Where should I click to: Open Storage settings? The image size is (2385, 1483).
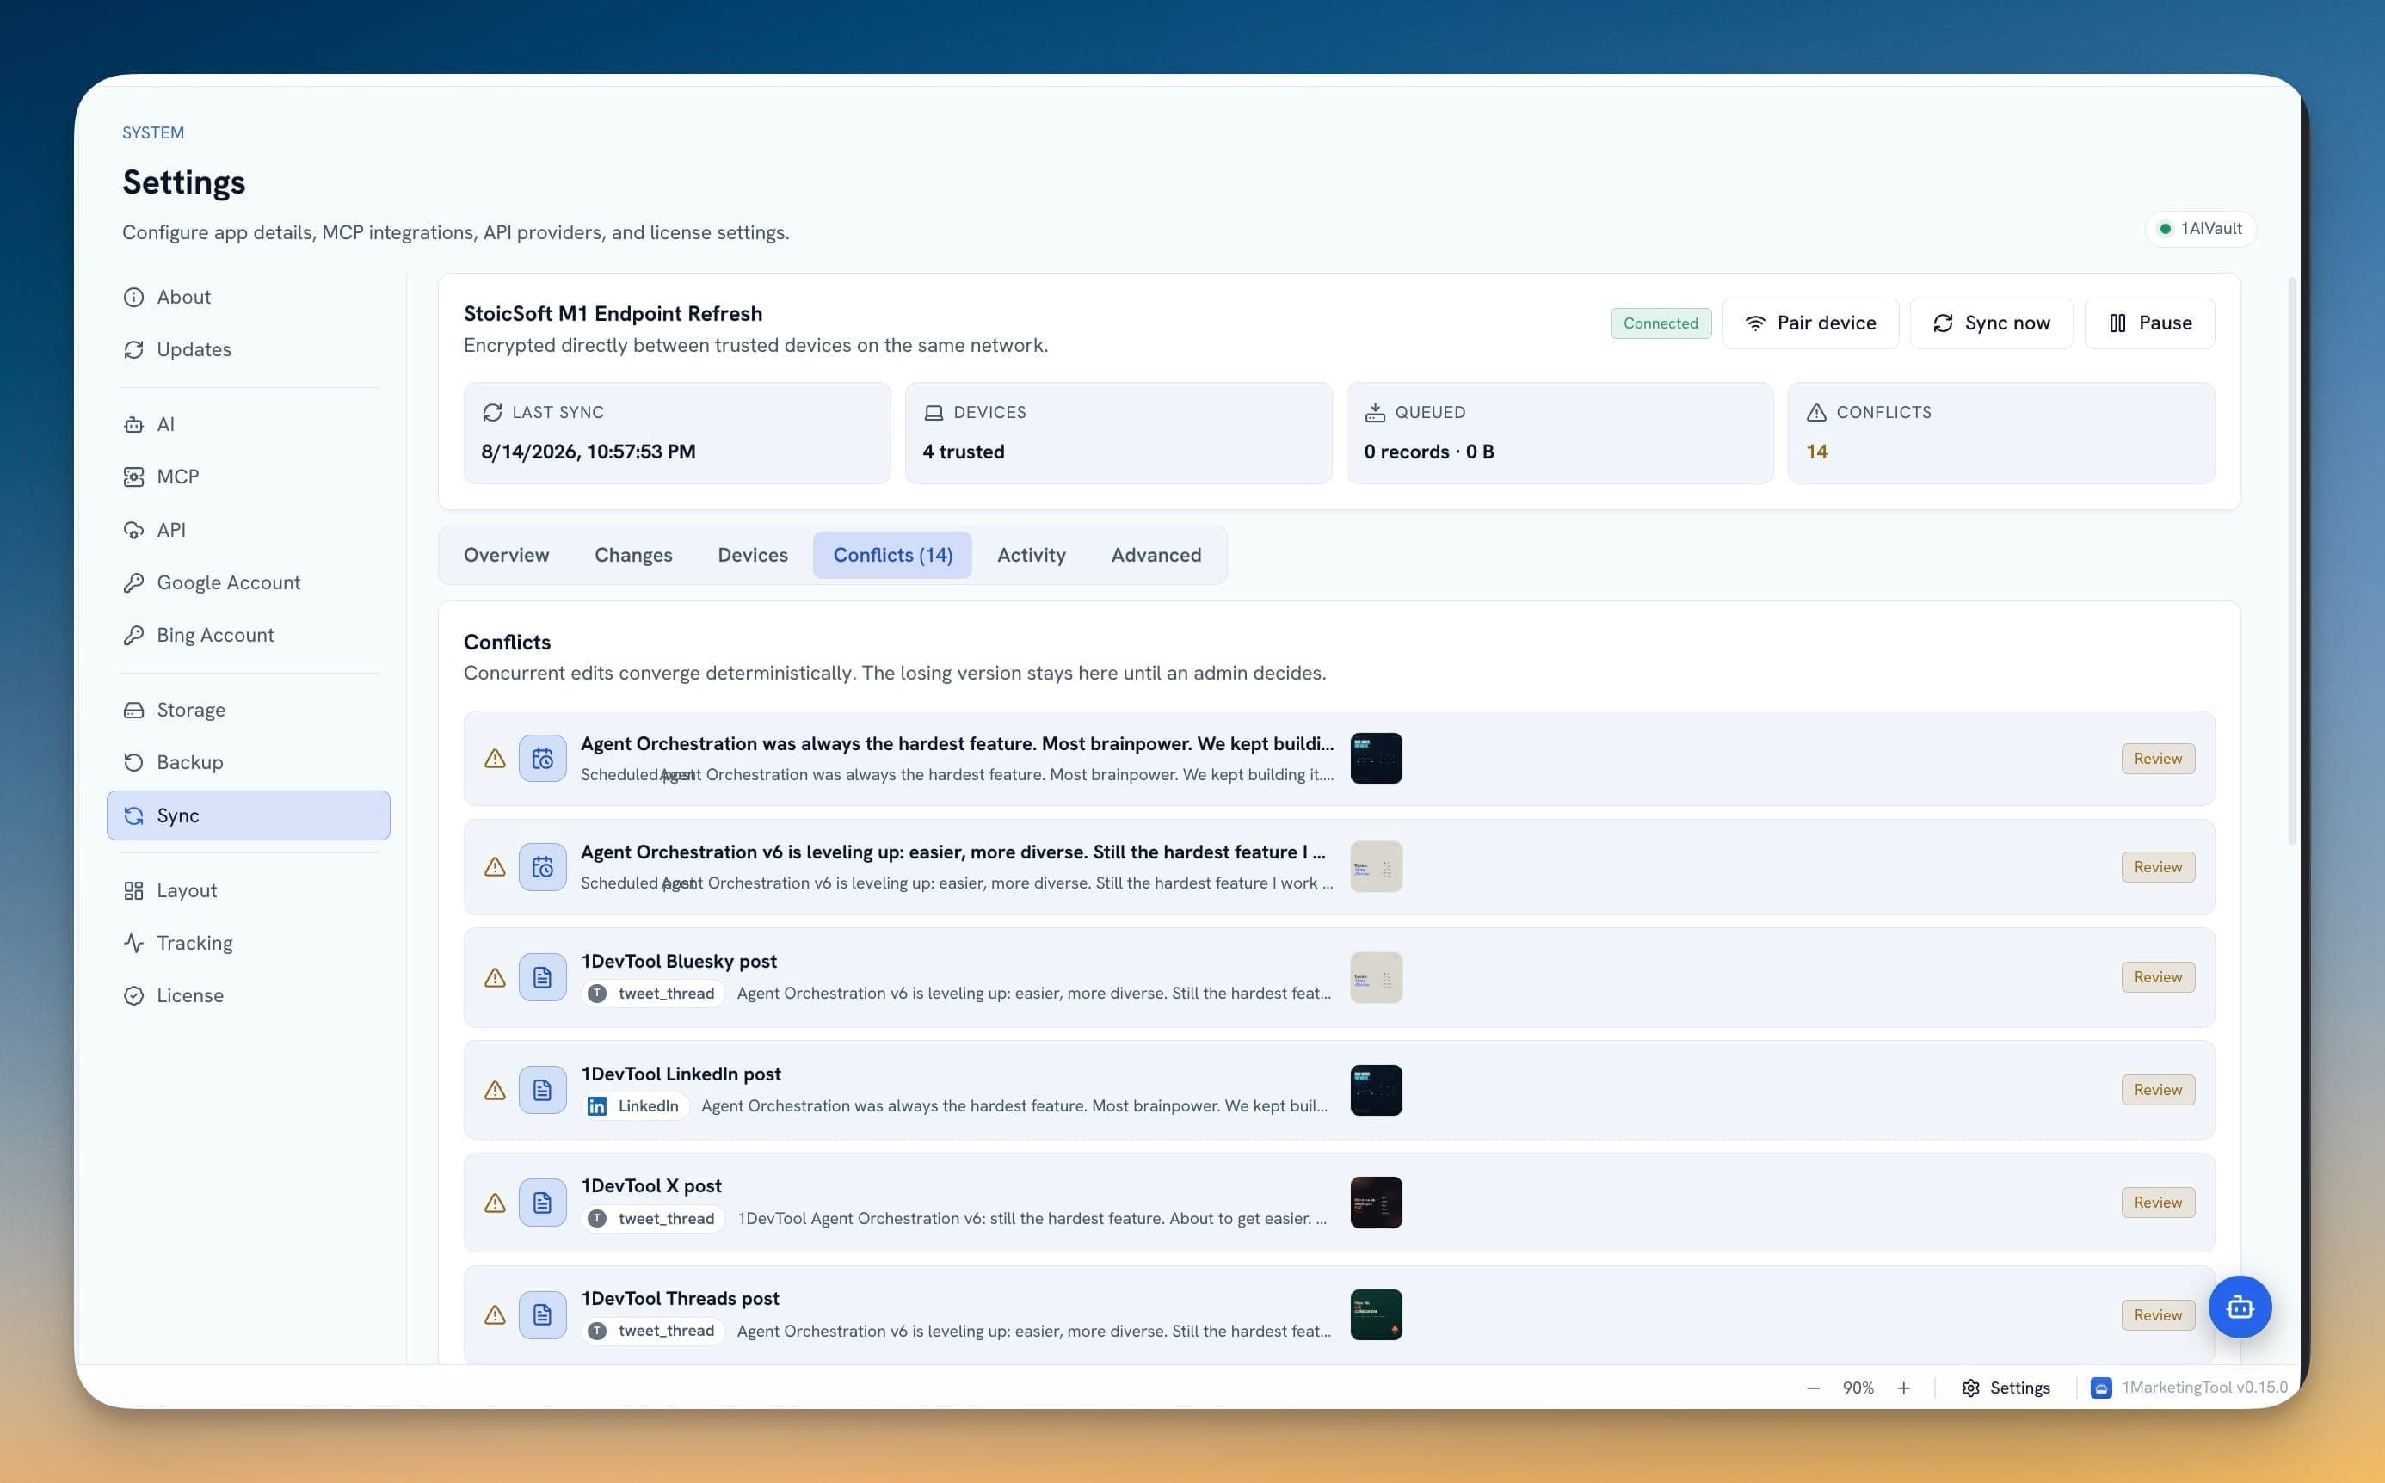248,709
